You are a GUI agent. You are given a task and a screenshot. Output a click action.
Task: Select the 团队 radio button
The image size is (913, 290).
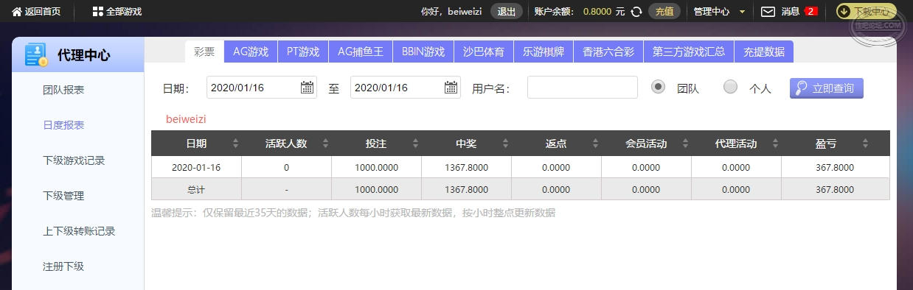point(659,87)
